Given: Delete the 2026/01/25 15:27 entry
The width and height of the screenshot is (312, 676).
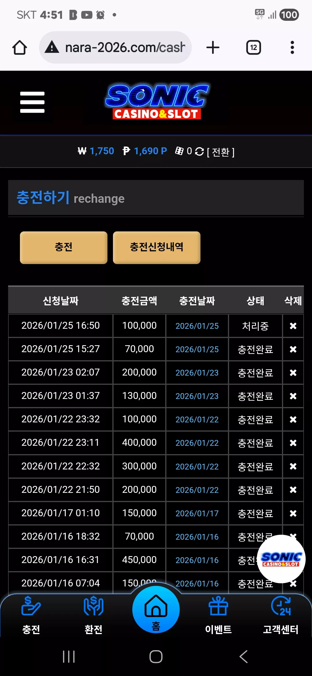Looking at the screenshot, I should [293, 349].
